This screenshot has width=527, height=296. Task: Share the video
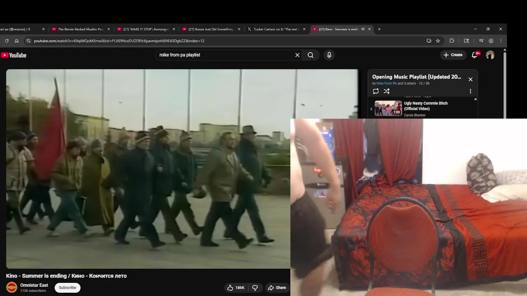pos(277,288)
